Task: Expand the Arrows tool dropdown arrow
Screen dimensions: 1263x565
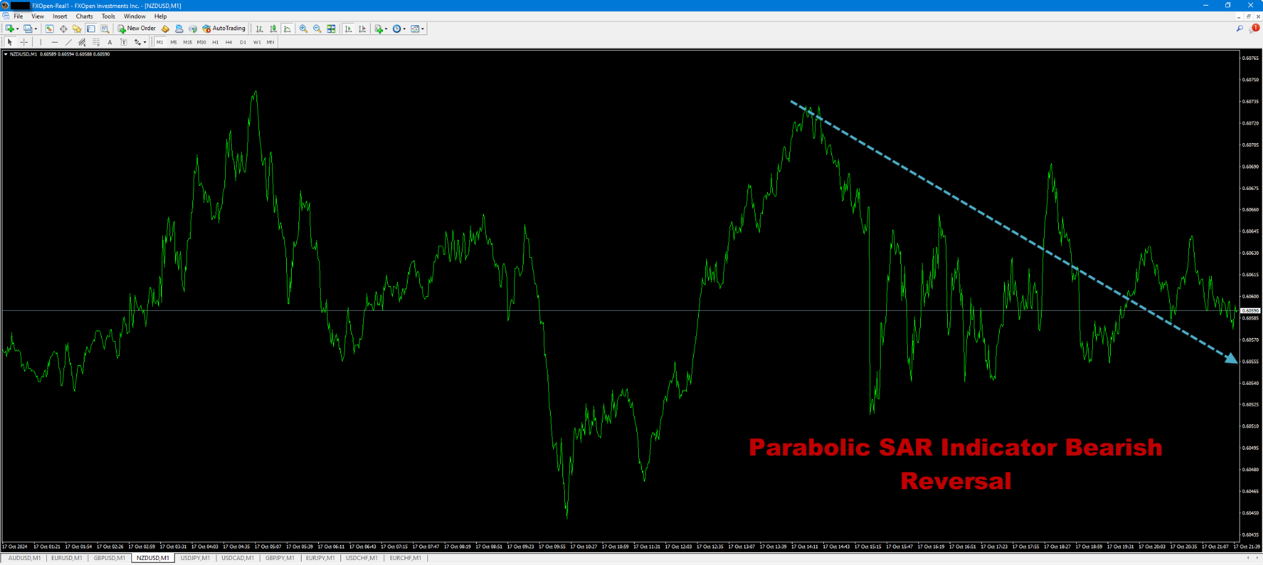Action: coord(145,42)
